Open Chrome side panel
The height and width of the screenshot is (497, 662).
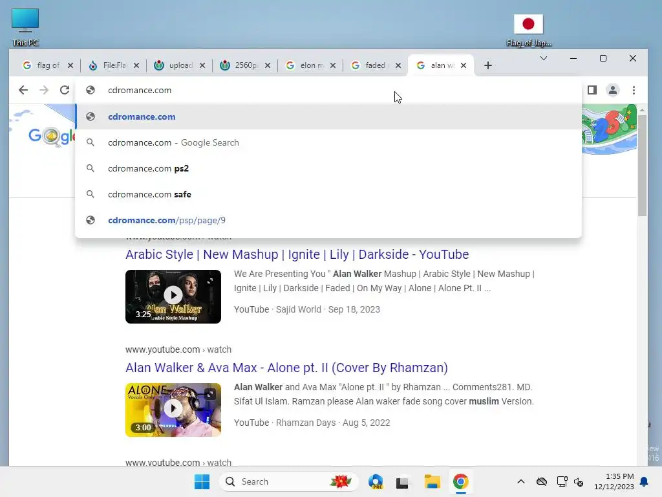pos(592,90)
